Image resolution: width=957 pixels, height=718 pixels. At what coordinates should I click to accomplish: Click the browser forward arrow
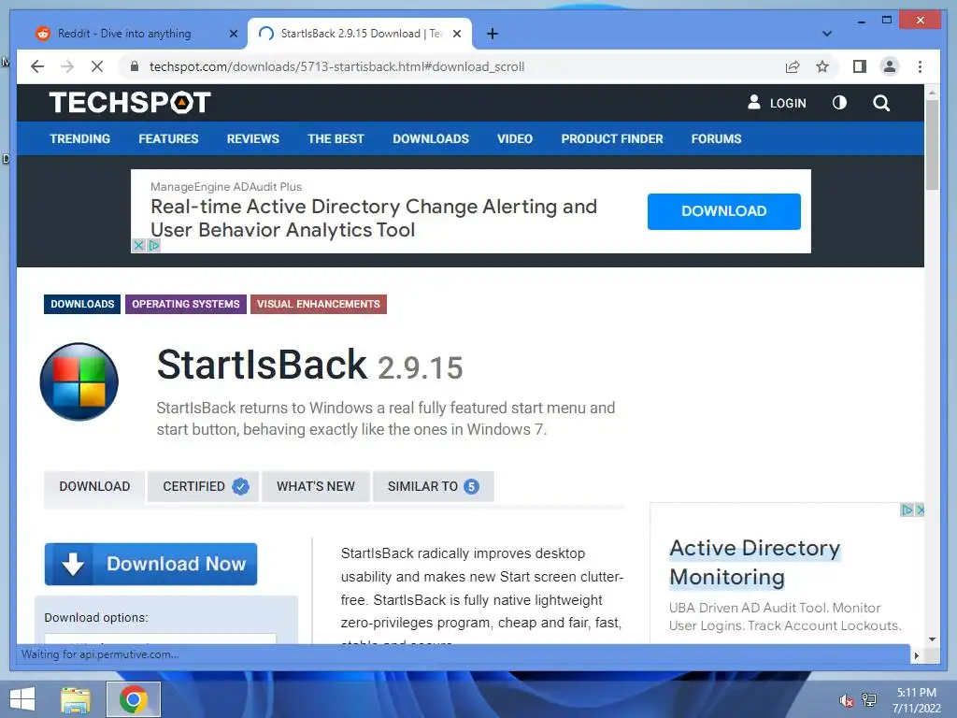click(x=67, y=66)
